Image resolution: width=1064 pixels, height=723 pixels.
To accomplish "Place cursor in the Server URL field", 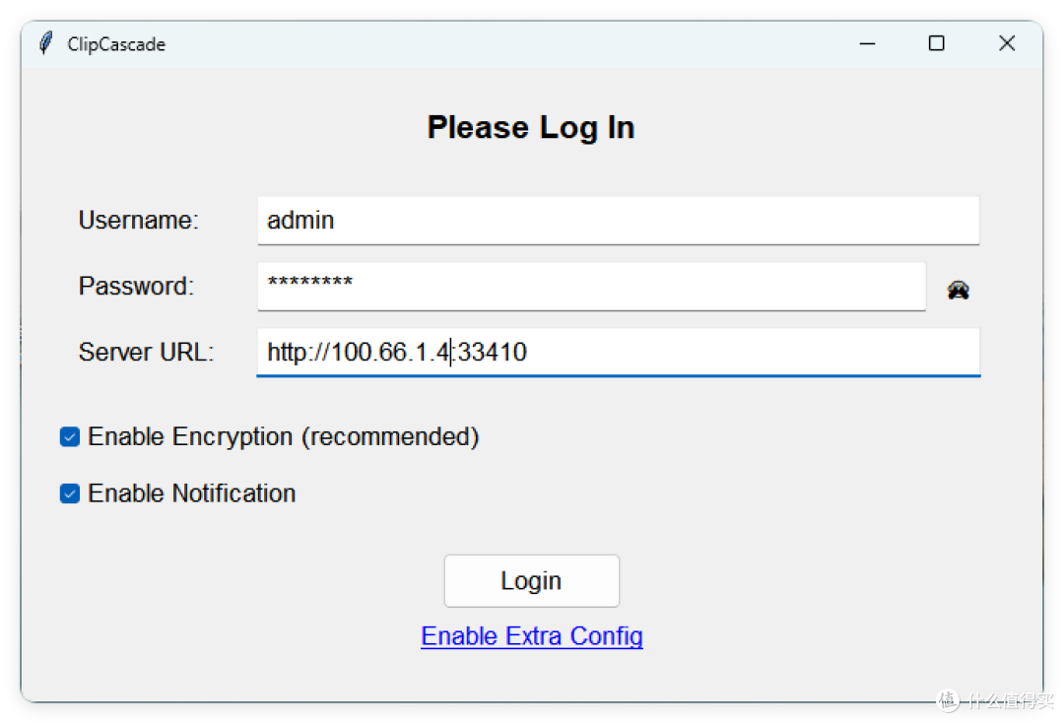I will tap(618, 352).
